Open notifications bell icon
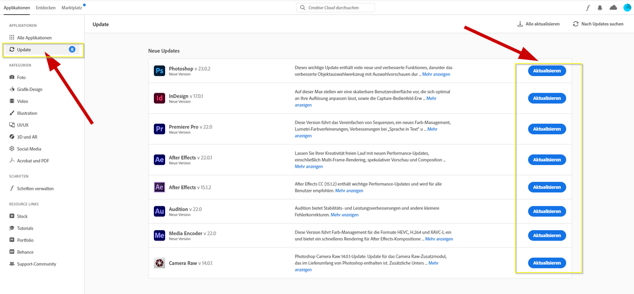This screenshot has width=634, height=294. click(600, 8)
